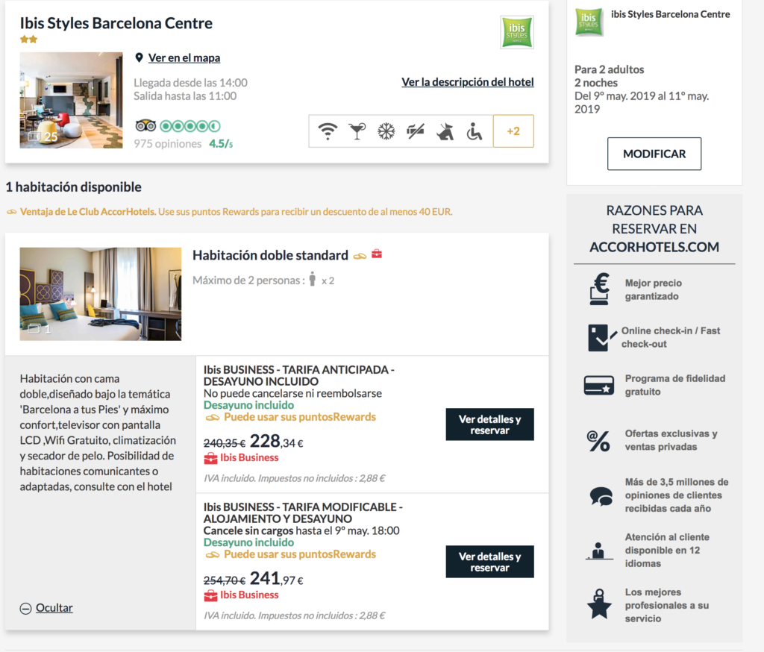Open Ver la descripción del hotel

tap(468, 82)
